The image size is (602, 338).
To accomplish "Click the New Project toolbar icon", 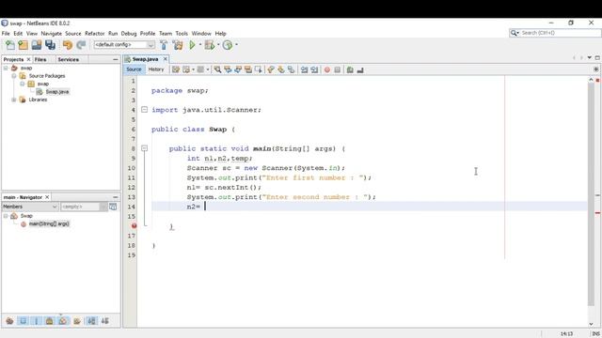I will tap(23, 45).
